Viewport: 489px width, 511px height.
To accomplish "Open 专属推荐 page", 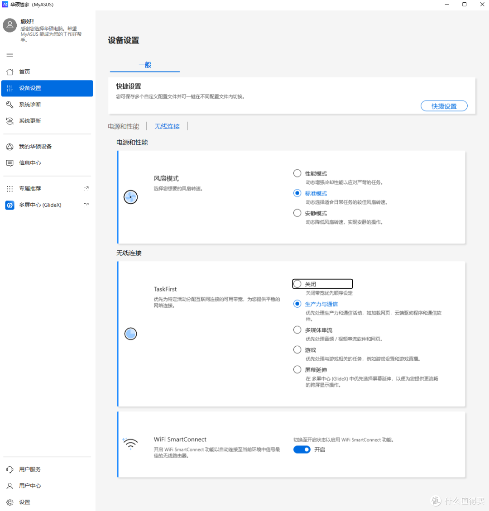I will 47,189.
